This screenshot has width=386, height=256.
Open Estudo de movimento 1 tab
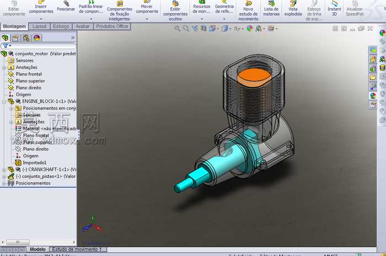[77, 249]
